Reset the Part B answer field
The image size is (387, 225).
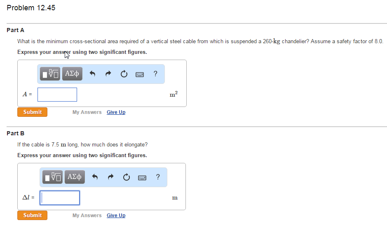tap(127, 177)
